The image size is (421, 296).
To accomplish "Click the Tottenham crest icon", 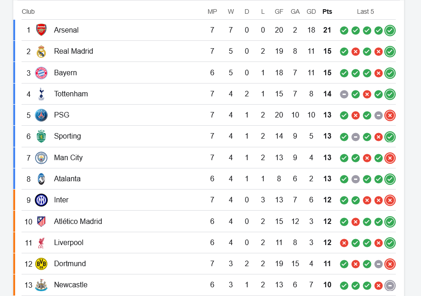I will (x=41, y=94).
